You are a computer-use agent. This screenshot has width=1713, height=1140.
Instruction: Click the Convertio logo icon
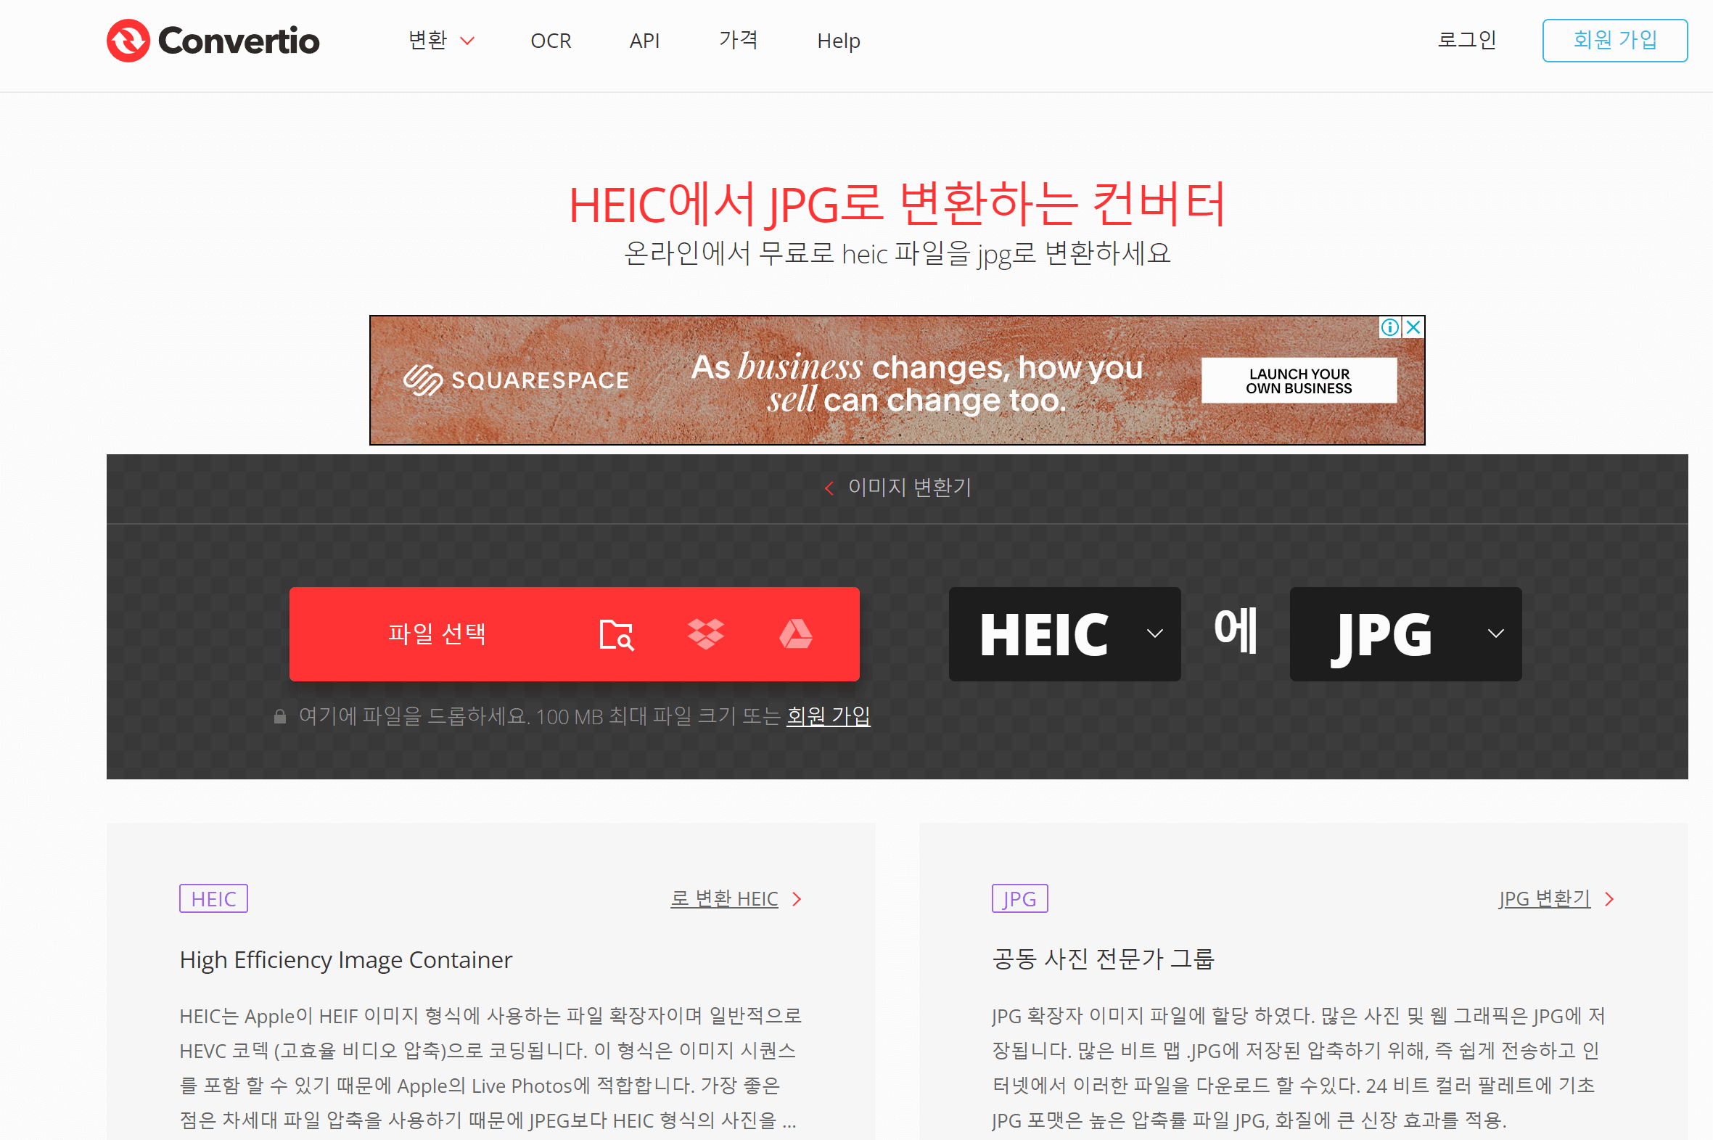click(127, 41)
